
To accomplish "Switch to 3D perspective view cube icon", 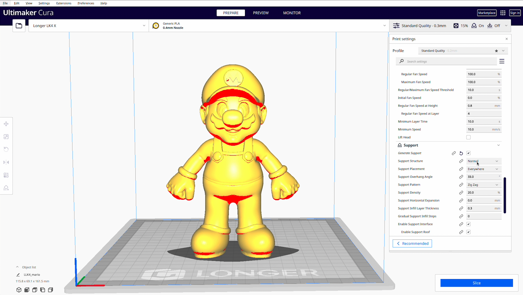I will click(x=19, y=290).
